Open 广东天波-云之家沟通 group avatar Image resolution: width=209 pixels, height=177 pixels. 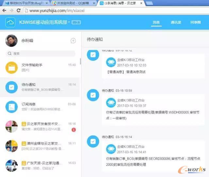[12, 166]
